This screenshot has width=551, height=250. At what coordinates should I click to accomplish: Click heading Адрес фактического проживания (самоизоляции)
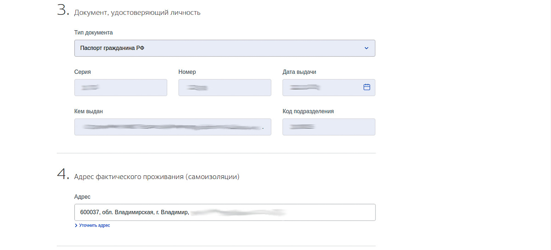(x=157, y=176)
